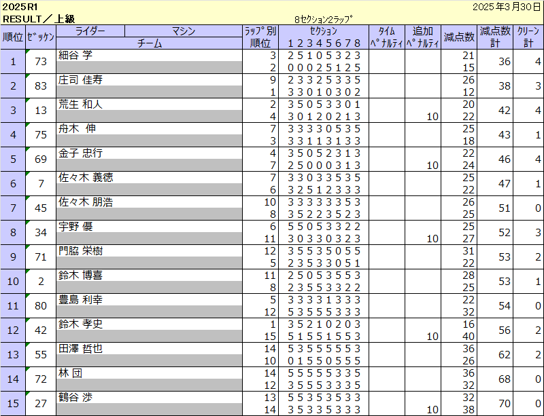
Task: Click bib number 73 cell
Action: click(40, 61)
